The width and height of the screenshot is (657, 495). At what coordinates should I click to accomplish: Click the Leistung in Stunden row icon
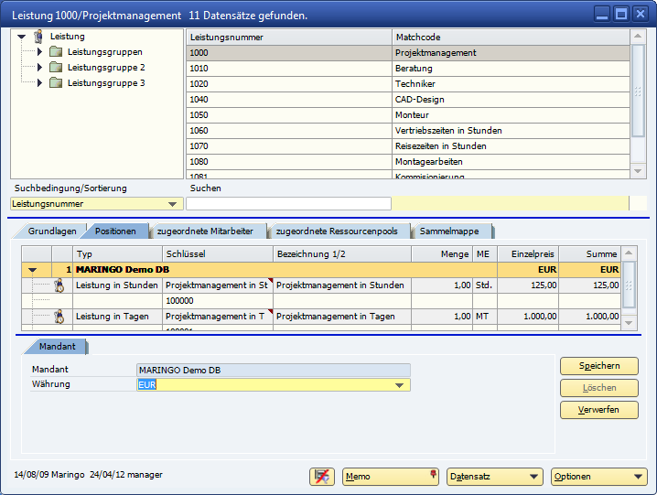pos(59,285)
